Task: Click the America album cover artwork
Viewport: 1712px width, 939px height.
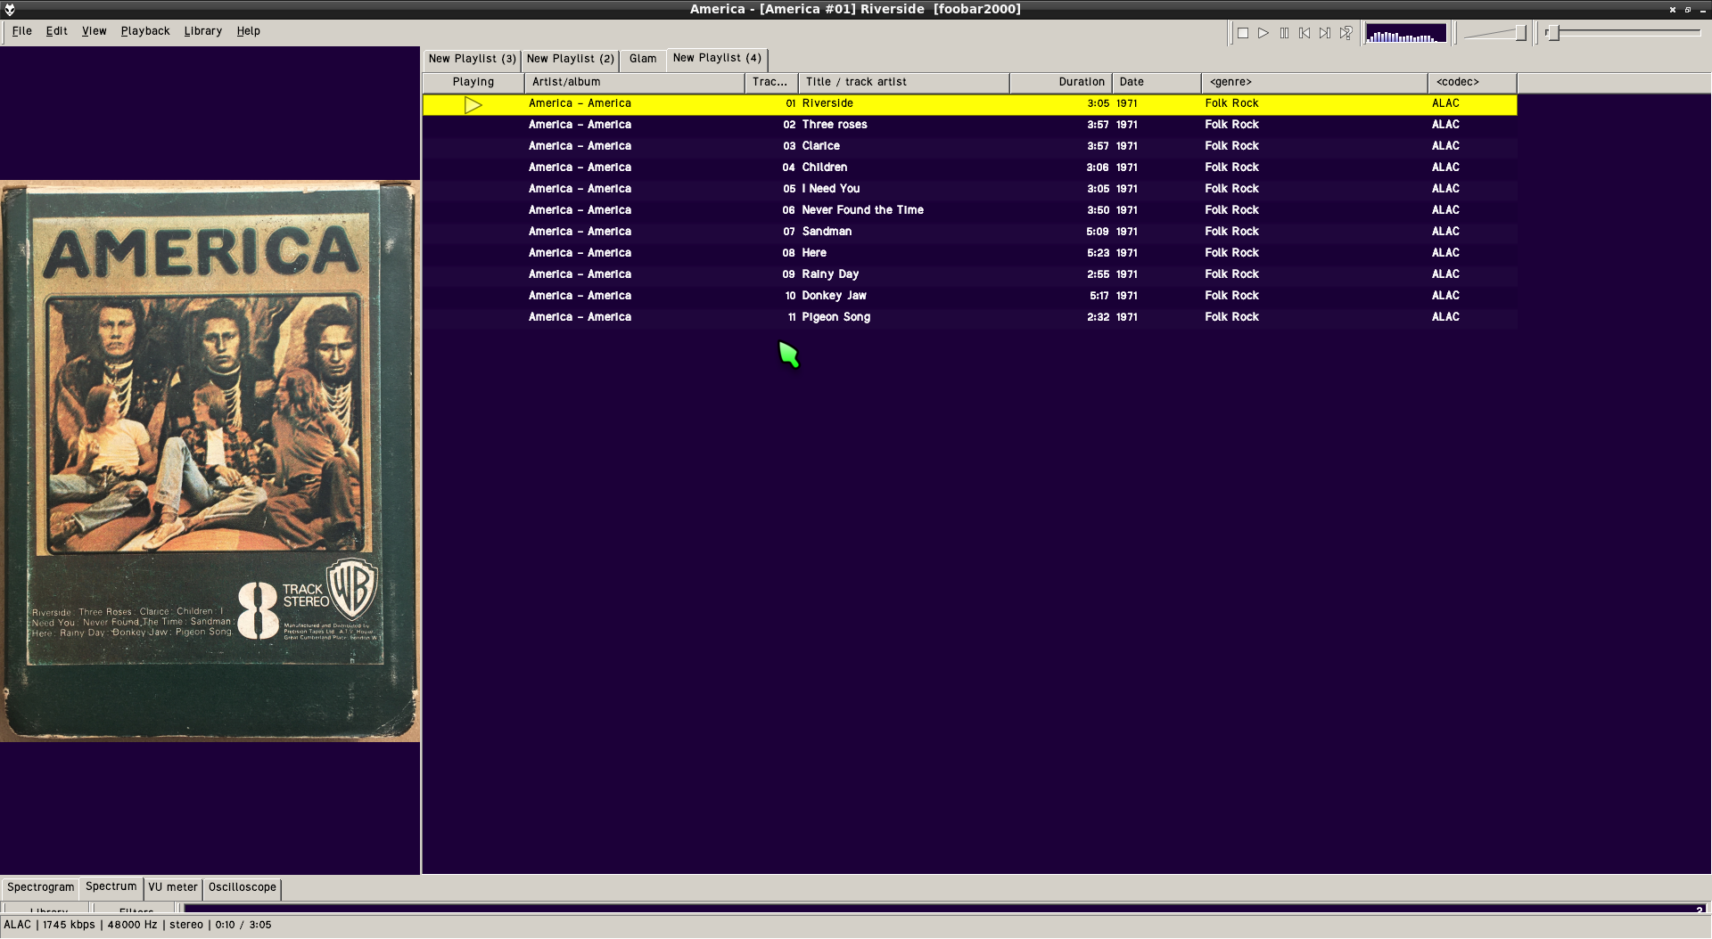Action: point(210,461)
